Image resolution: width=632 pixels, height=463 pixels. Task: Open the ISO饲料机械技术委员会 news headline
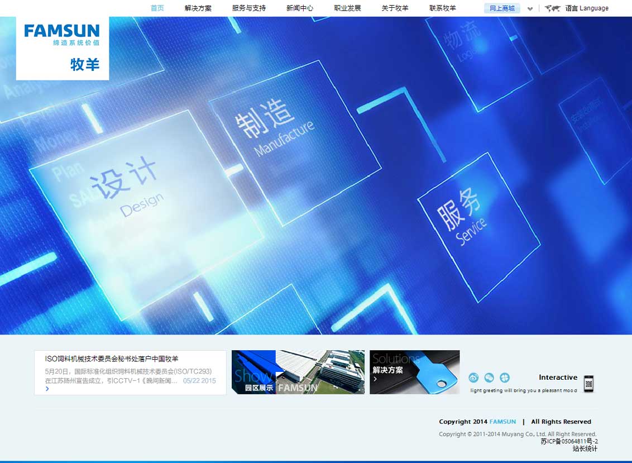click(x=112, y=359)
